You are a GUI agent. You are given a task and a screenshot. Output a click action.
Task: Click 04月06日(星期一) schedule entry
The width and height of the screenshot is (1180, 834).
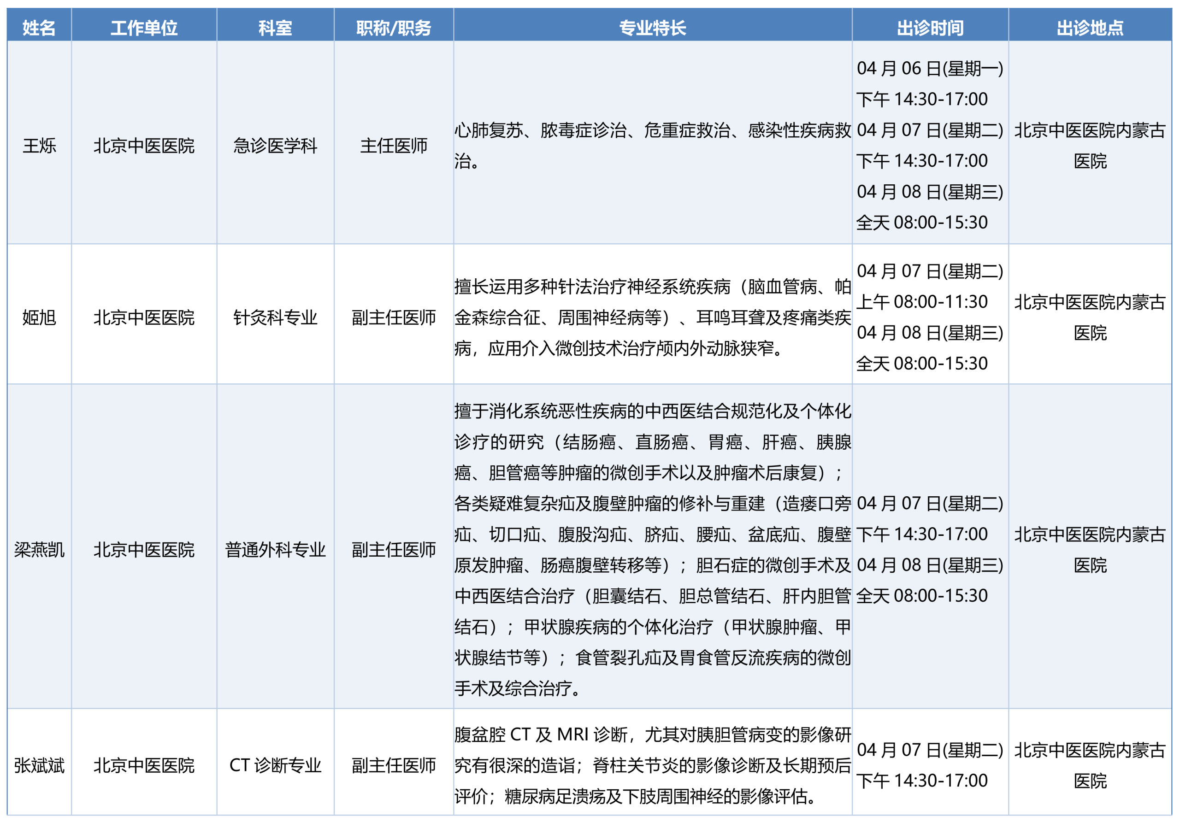929,68
